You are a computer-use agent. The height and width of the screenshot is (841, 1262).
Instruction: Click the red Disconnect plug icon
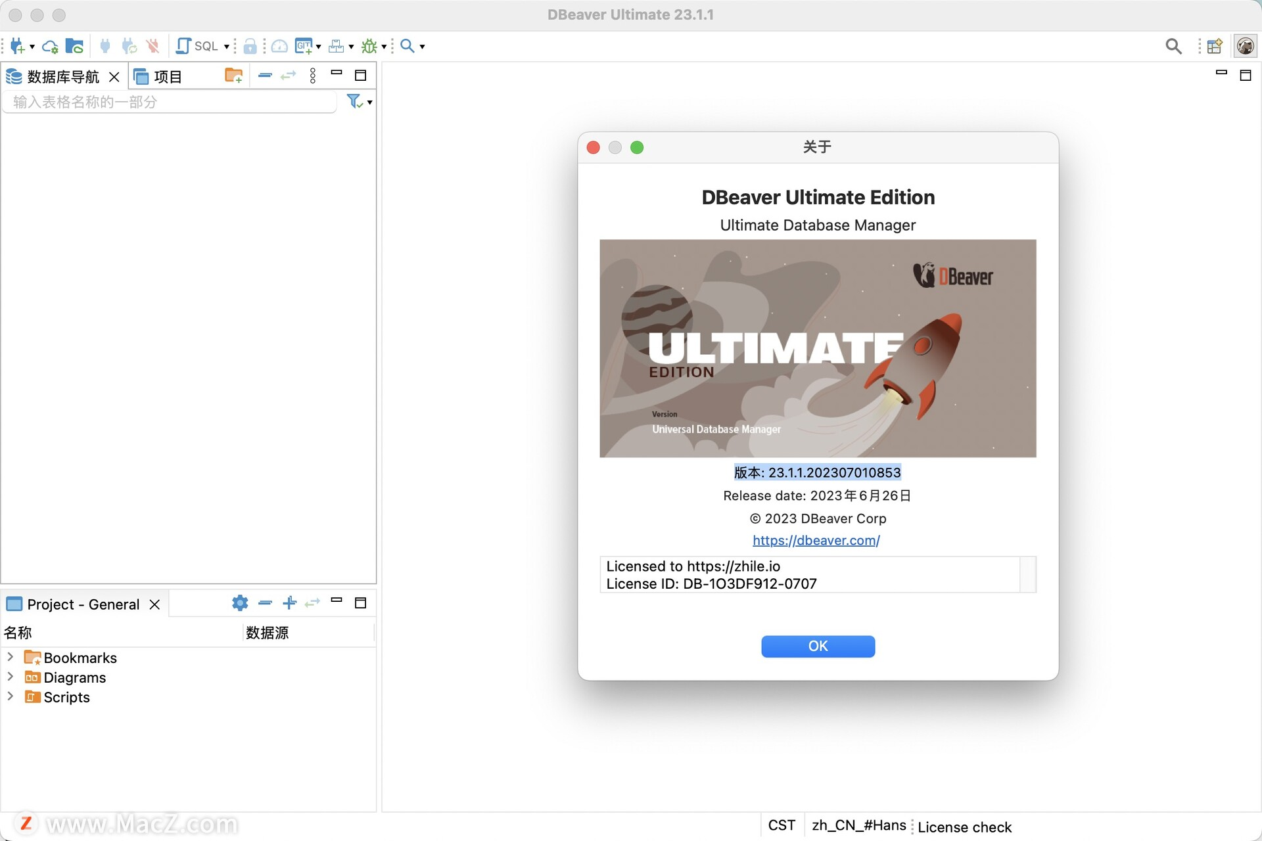click(153, 46)
